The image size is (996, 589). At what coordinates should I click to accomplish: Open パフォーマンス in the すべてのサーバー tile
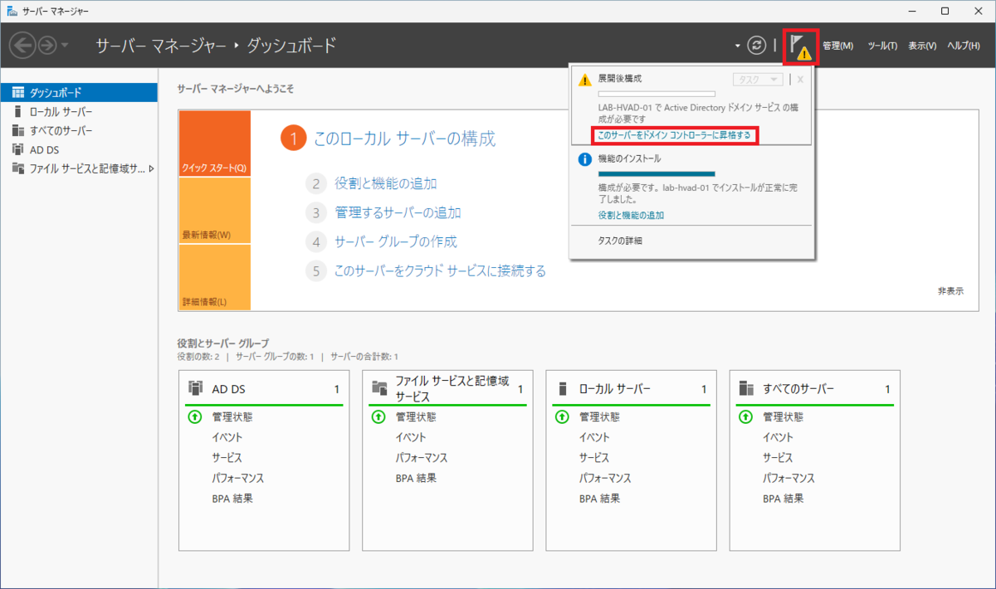point(788,479)
